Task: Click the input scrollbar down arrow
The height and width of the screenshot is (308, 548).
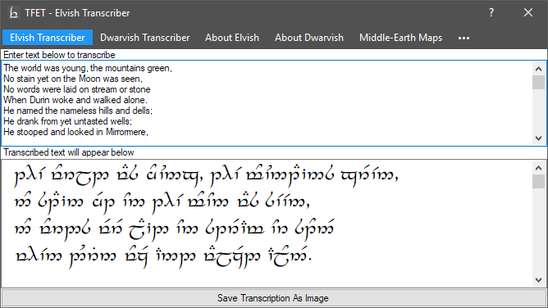Action: tap(538, 138)
